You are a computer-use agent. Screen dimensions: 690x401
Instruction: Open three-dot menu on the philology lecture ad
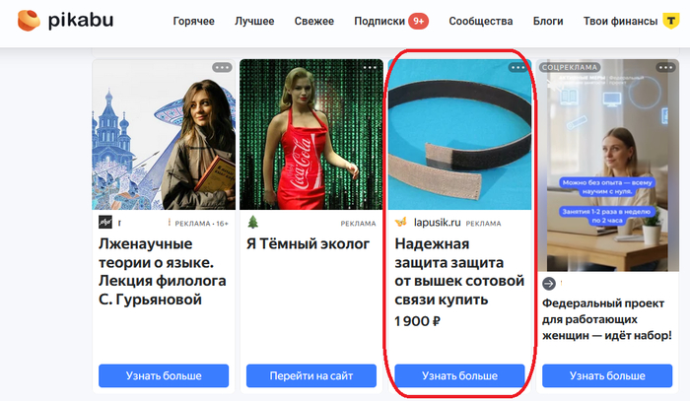coord(222,68)
